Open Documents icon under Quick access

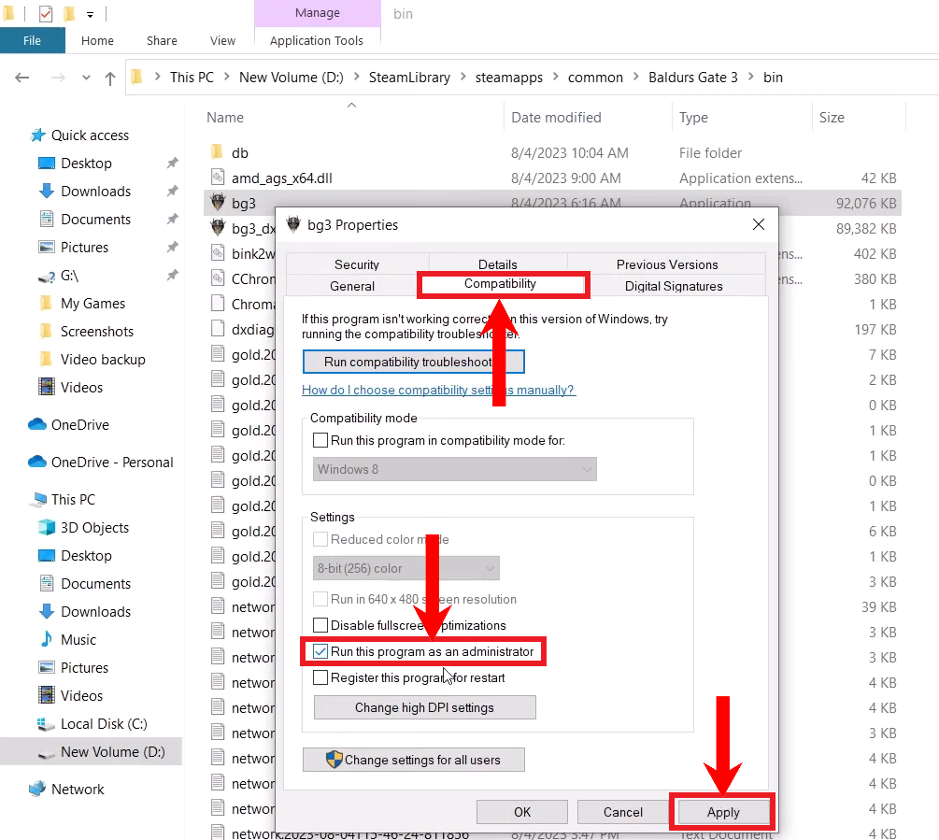coord(47,220)
